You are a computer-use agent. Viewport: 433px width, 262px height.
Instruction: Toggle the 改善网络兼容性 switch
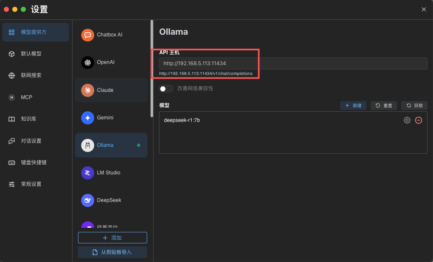click(166, 88)
